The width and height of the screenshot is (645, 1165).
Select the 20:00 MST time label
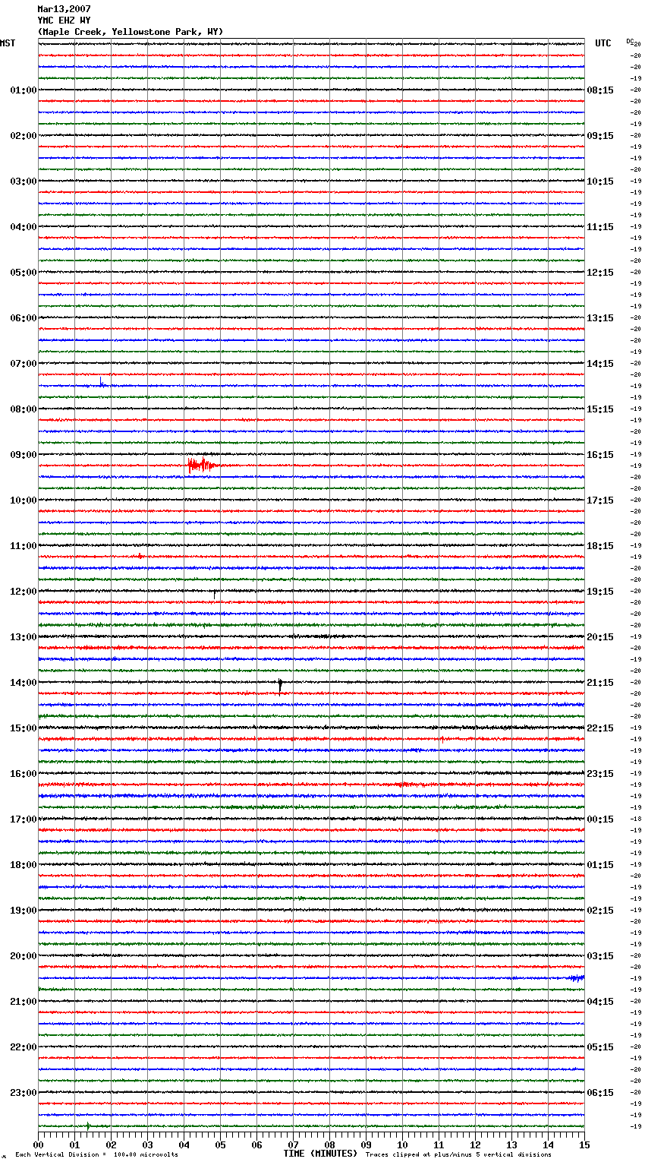24,956
